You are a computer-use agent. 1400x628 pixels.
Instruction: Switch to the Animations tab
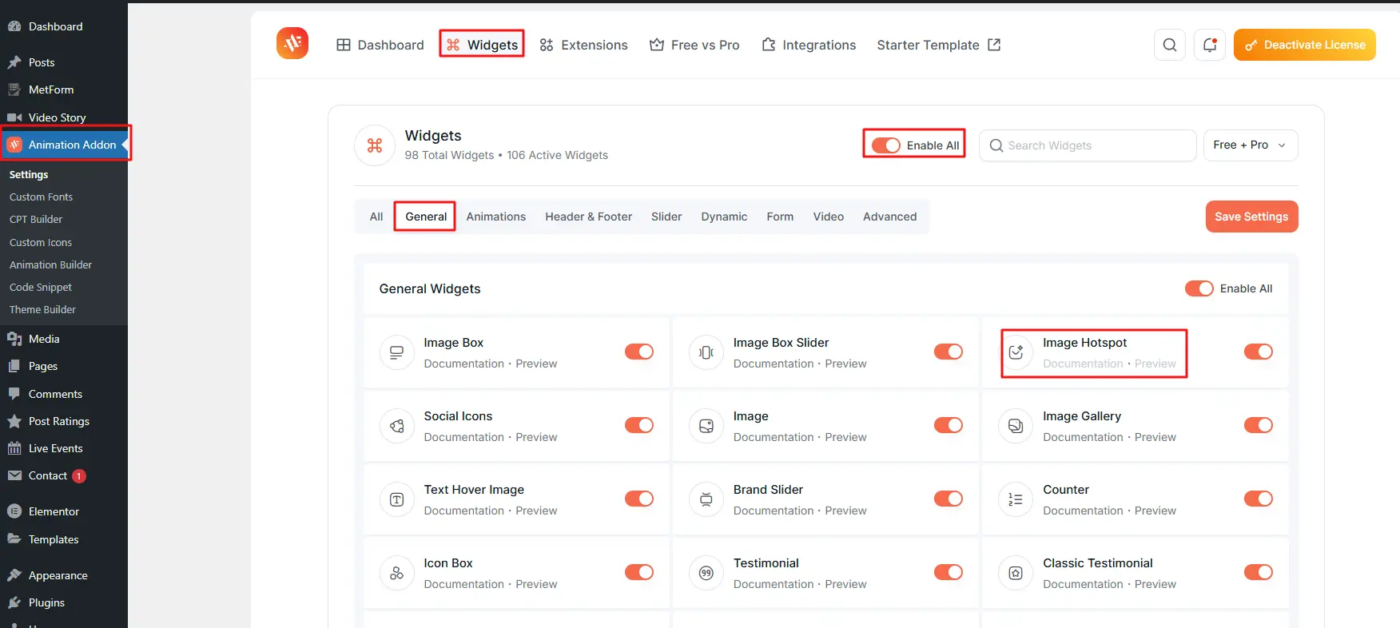pyautogui.click(x=496, y=217)
